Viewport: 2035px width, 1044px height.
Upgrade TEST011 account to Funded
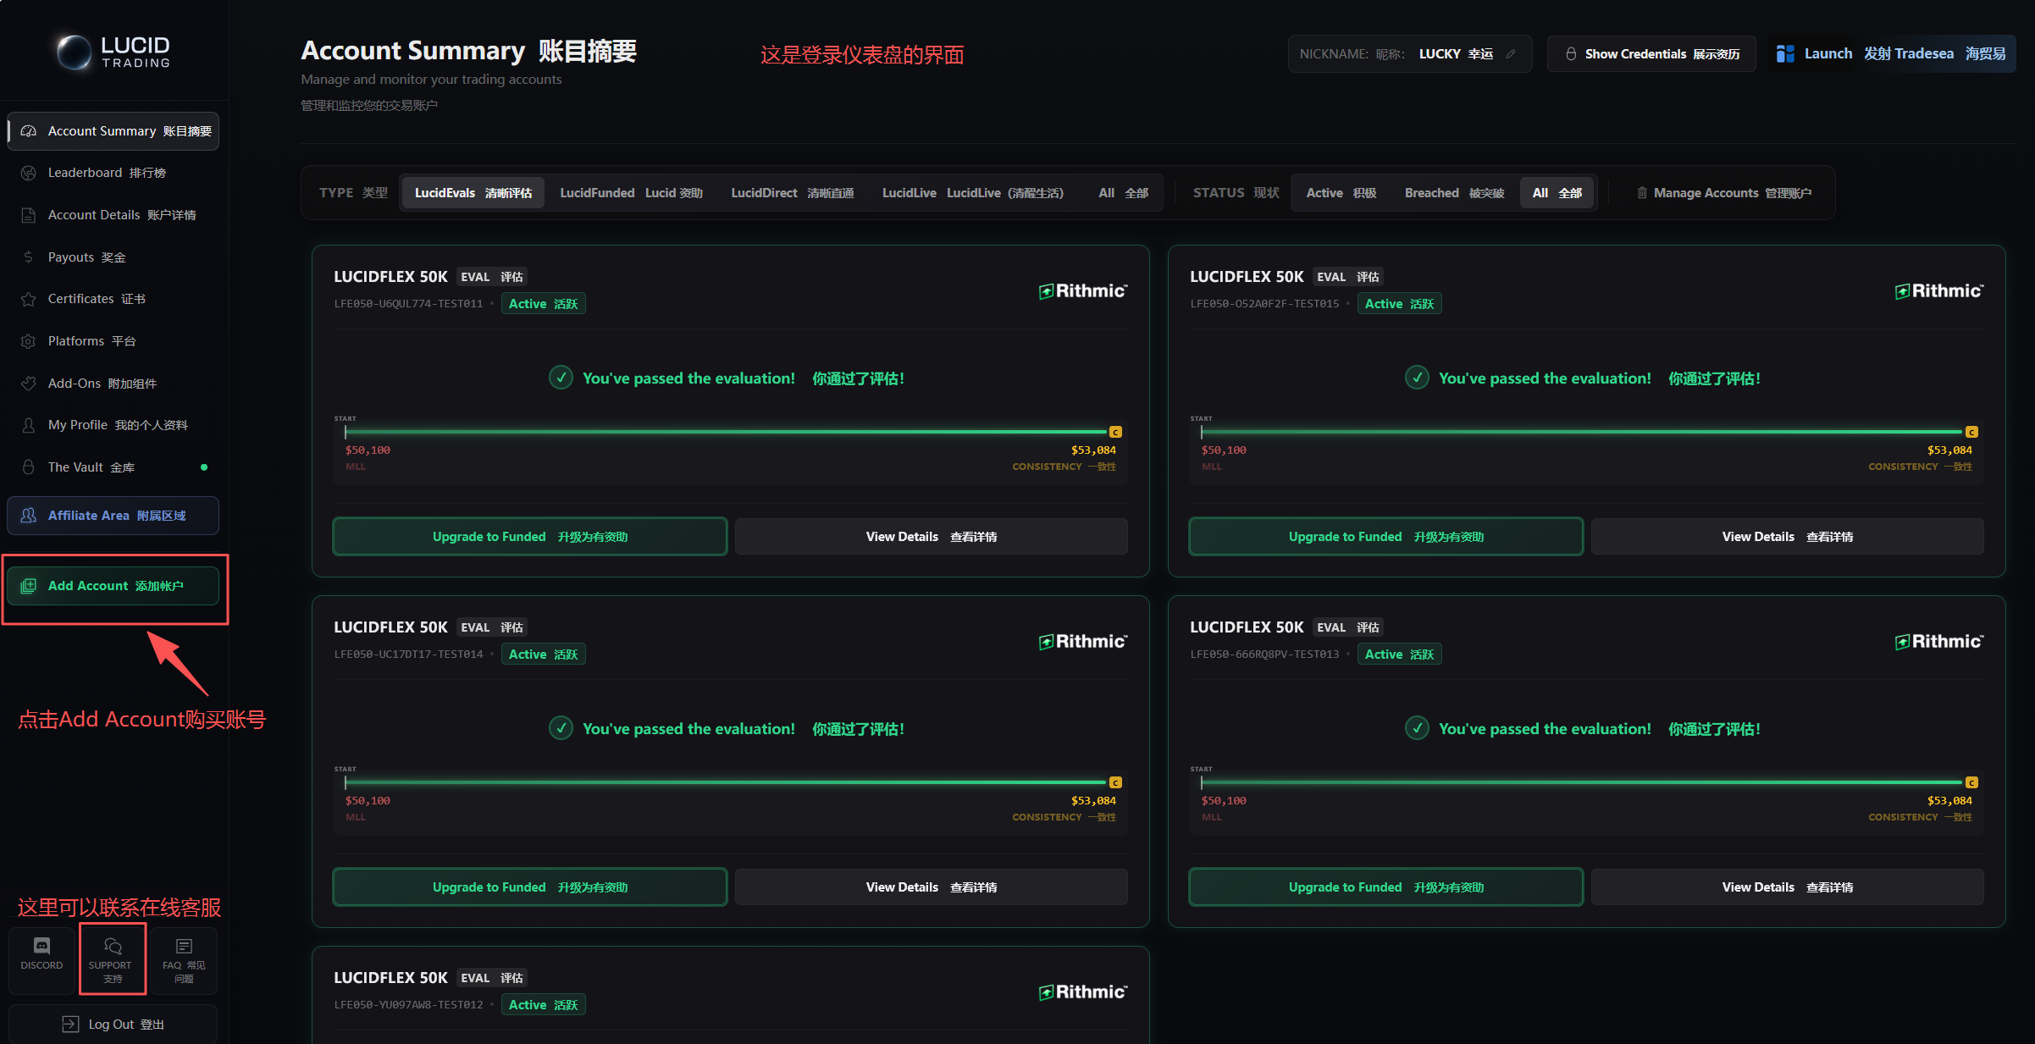click(530, 537)
